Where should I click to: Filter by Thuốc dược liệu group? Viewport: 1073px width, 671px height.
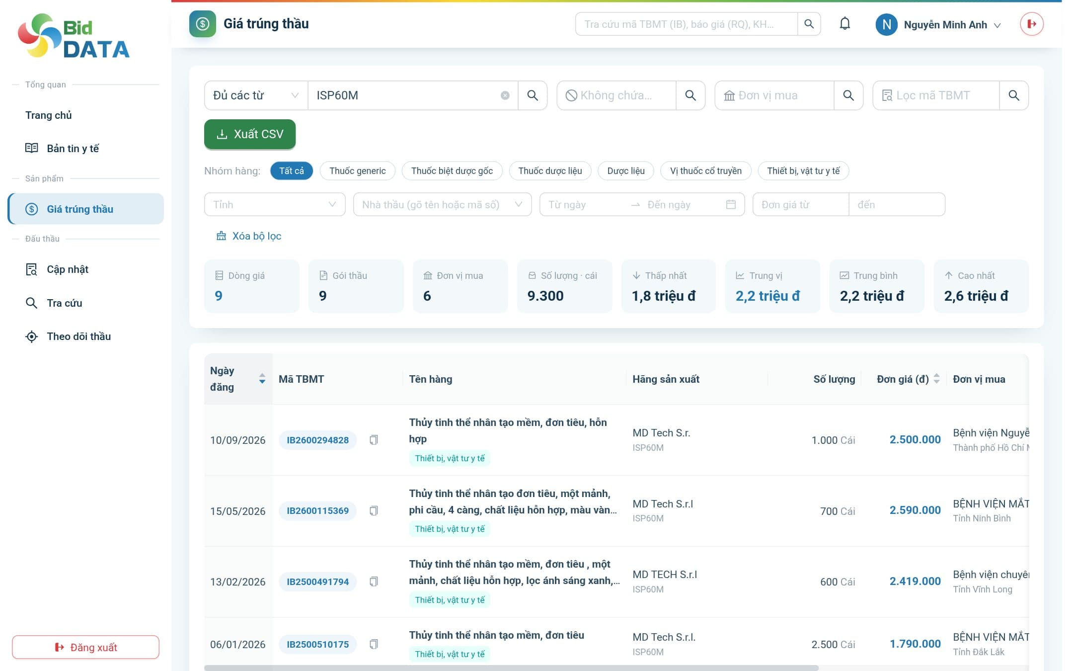tap(550, 171)
